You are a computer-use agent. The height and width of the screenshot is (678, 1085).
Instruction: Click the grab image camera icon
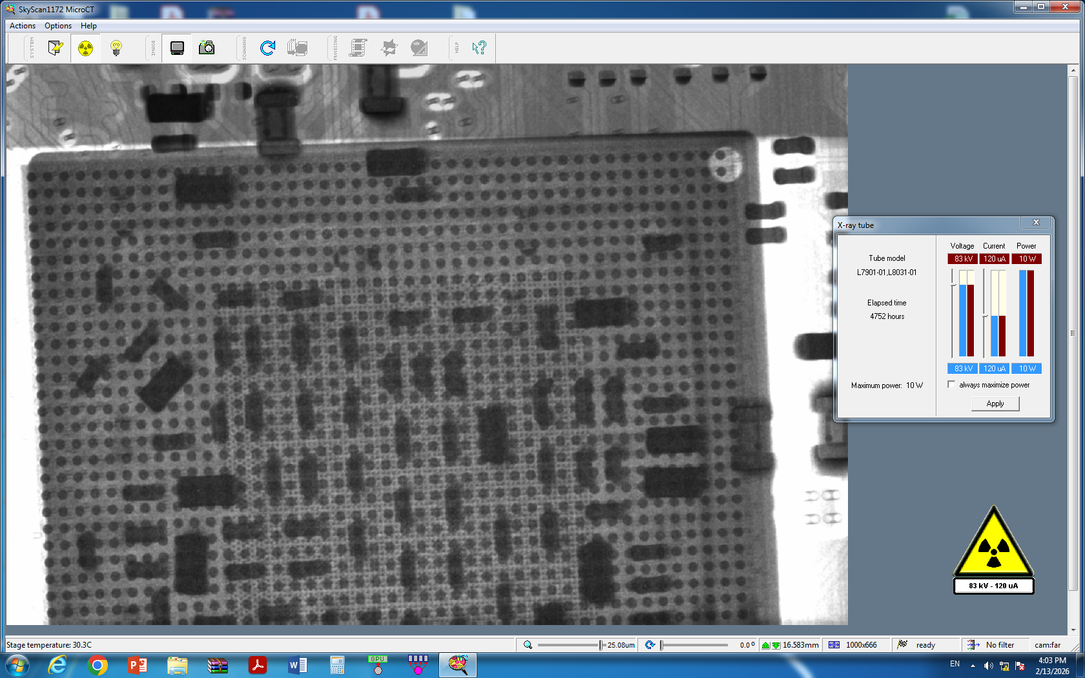(207, 48)
